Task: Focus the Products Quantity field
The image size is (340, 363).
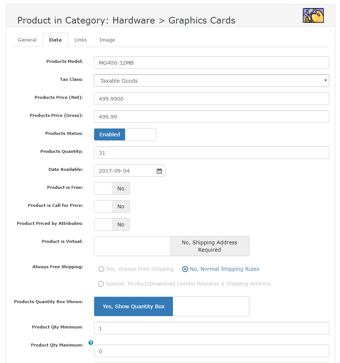Action: (211, 152)
